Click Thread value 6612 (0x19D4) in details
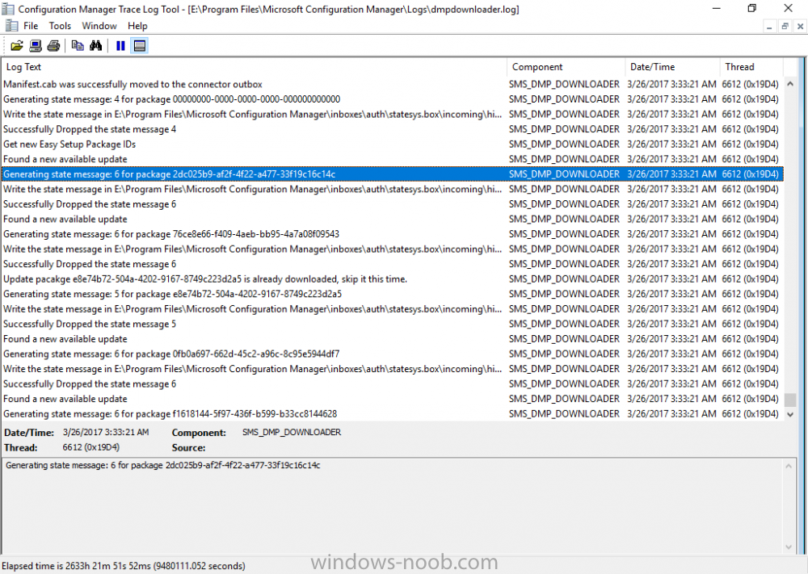The height and width of the screenshot is (574, 808). [91, 447]
